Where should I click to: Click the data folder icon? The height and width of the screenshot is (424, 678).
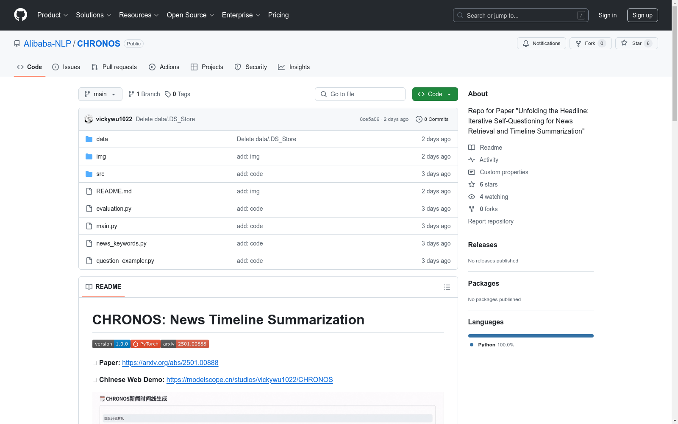[89, 139]
